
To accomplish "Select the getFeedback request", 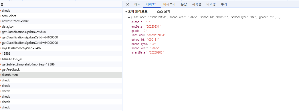I will point(61,70).
